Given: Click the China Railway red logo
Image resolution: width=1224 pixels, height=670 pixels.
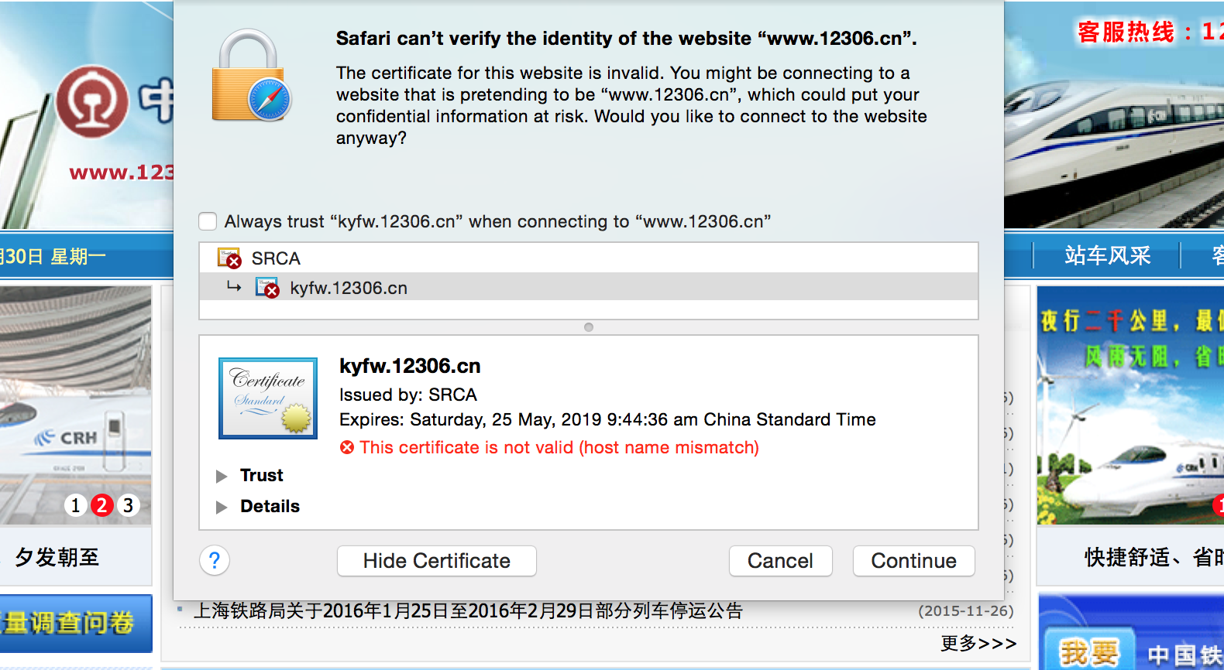Looking at the screenshot, I should click(x=92, y=101).
